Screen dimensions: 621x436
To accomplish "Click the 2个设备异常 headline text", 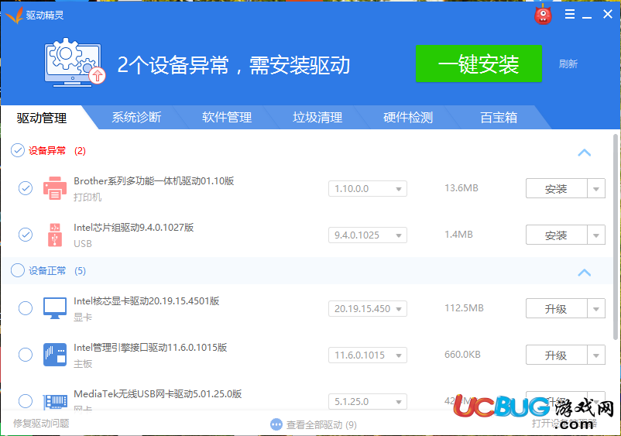I will pyautogui.click(x=234, y=65).
